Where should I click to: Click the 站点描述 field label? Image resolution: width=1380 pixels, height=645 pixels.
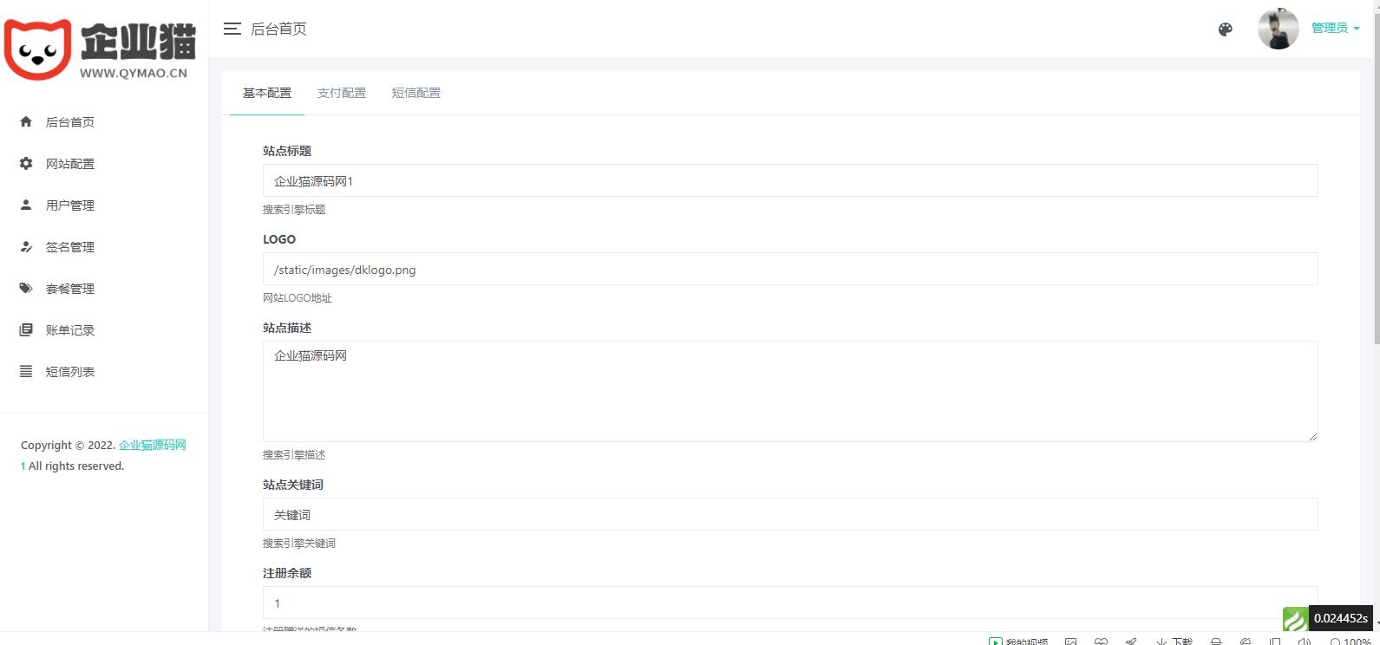(287, 328)
